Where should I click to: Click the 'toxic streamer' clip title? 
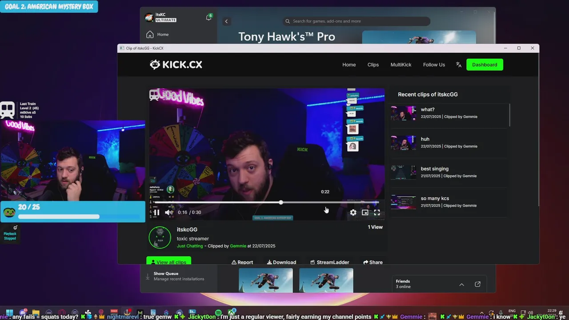click(x=193, y=239)
